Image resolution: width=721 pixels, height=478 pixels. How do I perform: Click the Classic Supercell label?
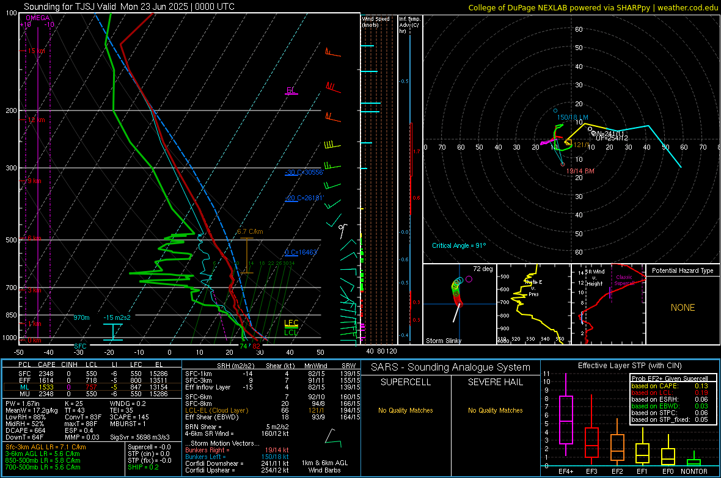[x=624, y=280]
